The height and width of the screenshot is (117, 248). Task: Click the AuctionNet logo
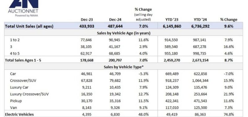[x=23, y=8]
